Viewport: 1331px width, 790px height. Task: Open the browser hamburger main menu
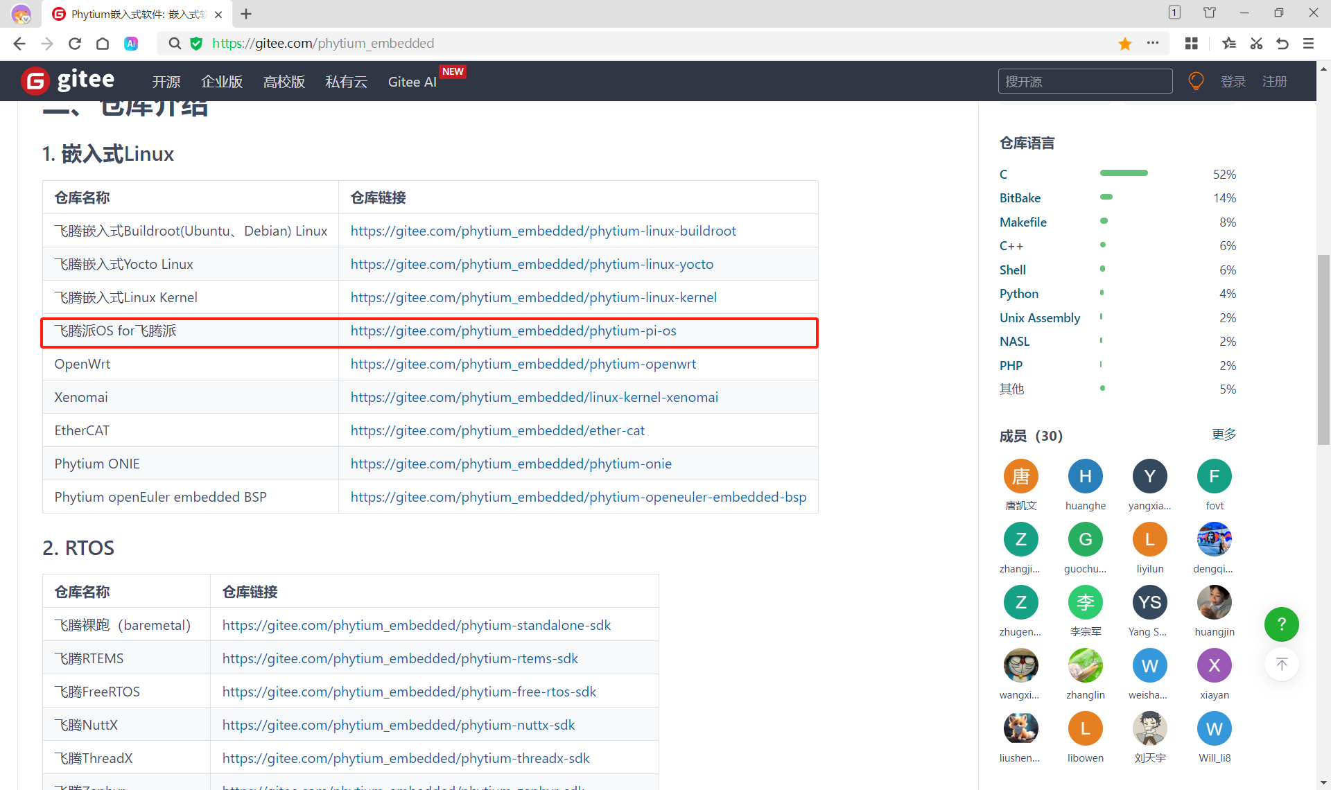[x=1308, y=44]
